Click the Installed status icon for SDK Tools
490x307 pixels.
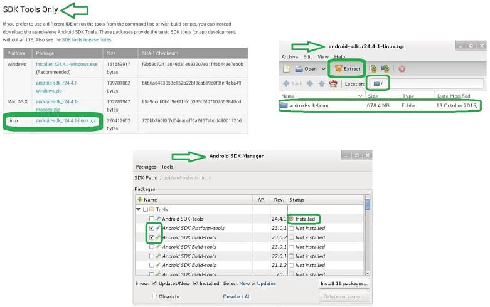[292, 219]
